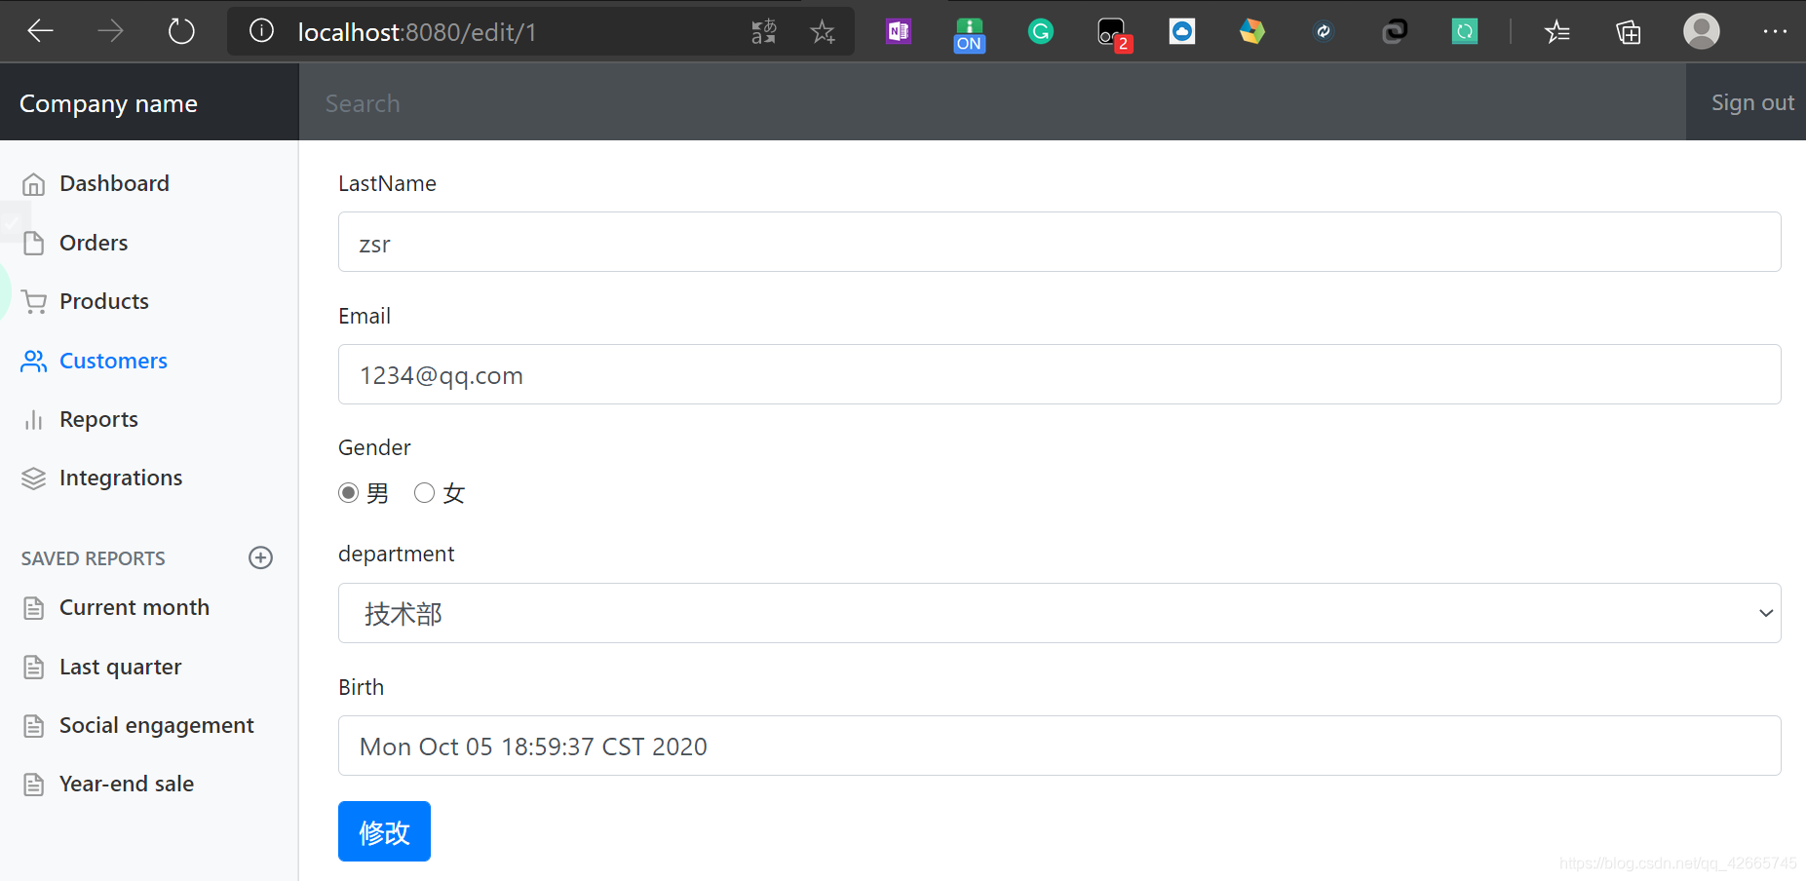Screen dimensions: 1806x881
Task: Open the Year-end sale saved report
Action: [127, 784]
